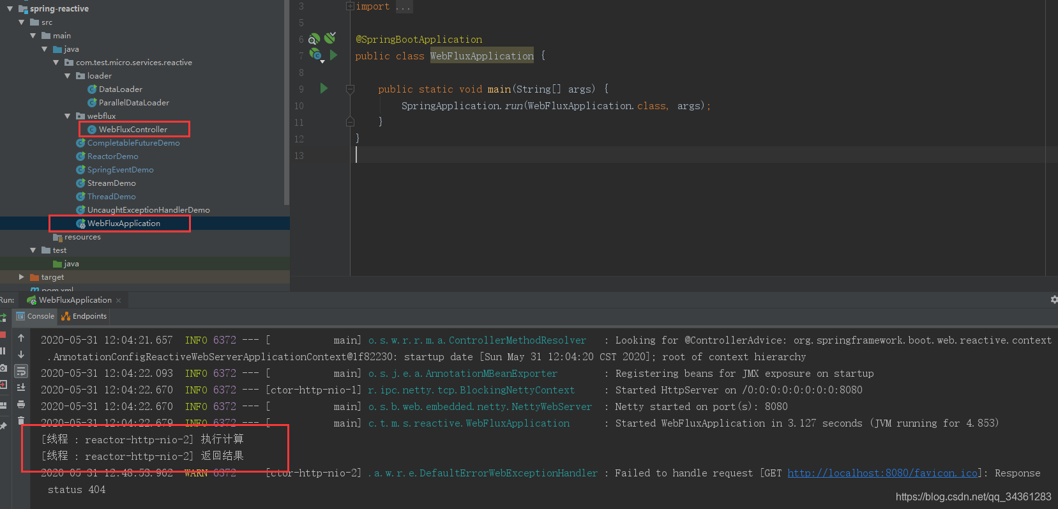Collapse the loader package arrow
This screenshot has width=1058, height=509.
(67, 76)
